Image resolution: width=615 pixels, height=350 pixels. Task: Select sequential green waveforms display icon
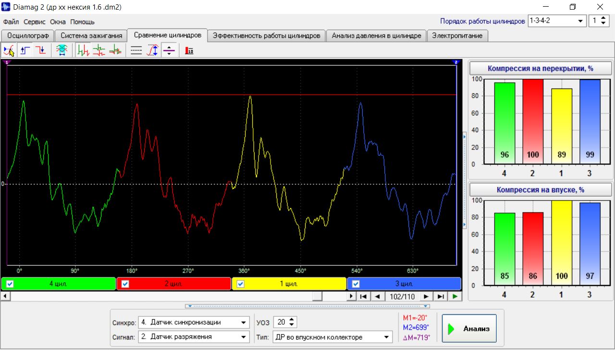coord(84,50)
